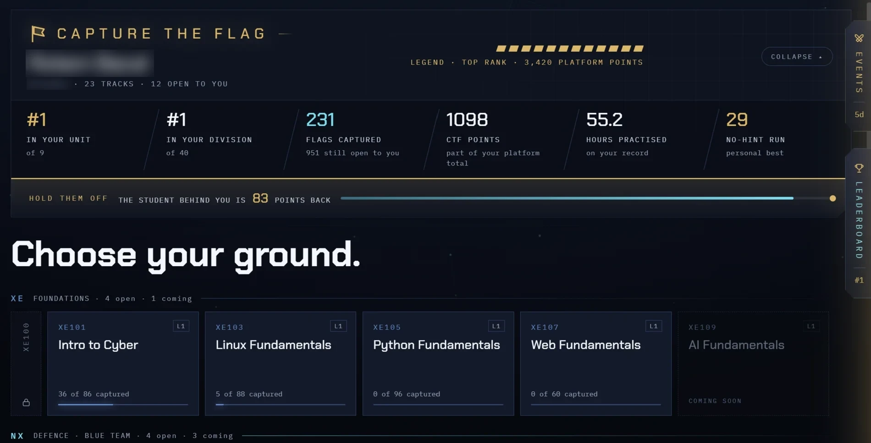871x443 pixels.
Task: Click '951 still open to you' text
Action: [x=353, y=153]
